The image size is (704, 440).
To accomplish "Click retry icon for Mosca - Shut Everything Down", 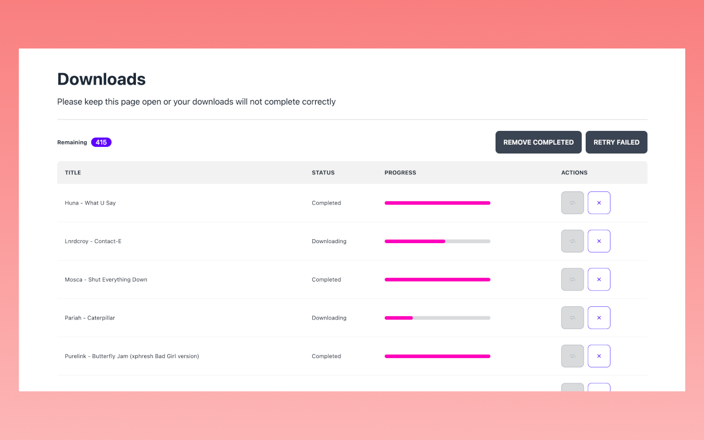I will click(573, 279).
